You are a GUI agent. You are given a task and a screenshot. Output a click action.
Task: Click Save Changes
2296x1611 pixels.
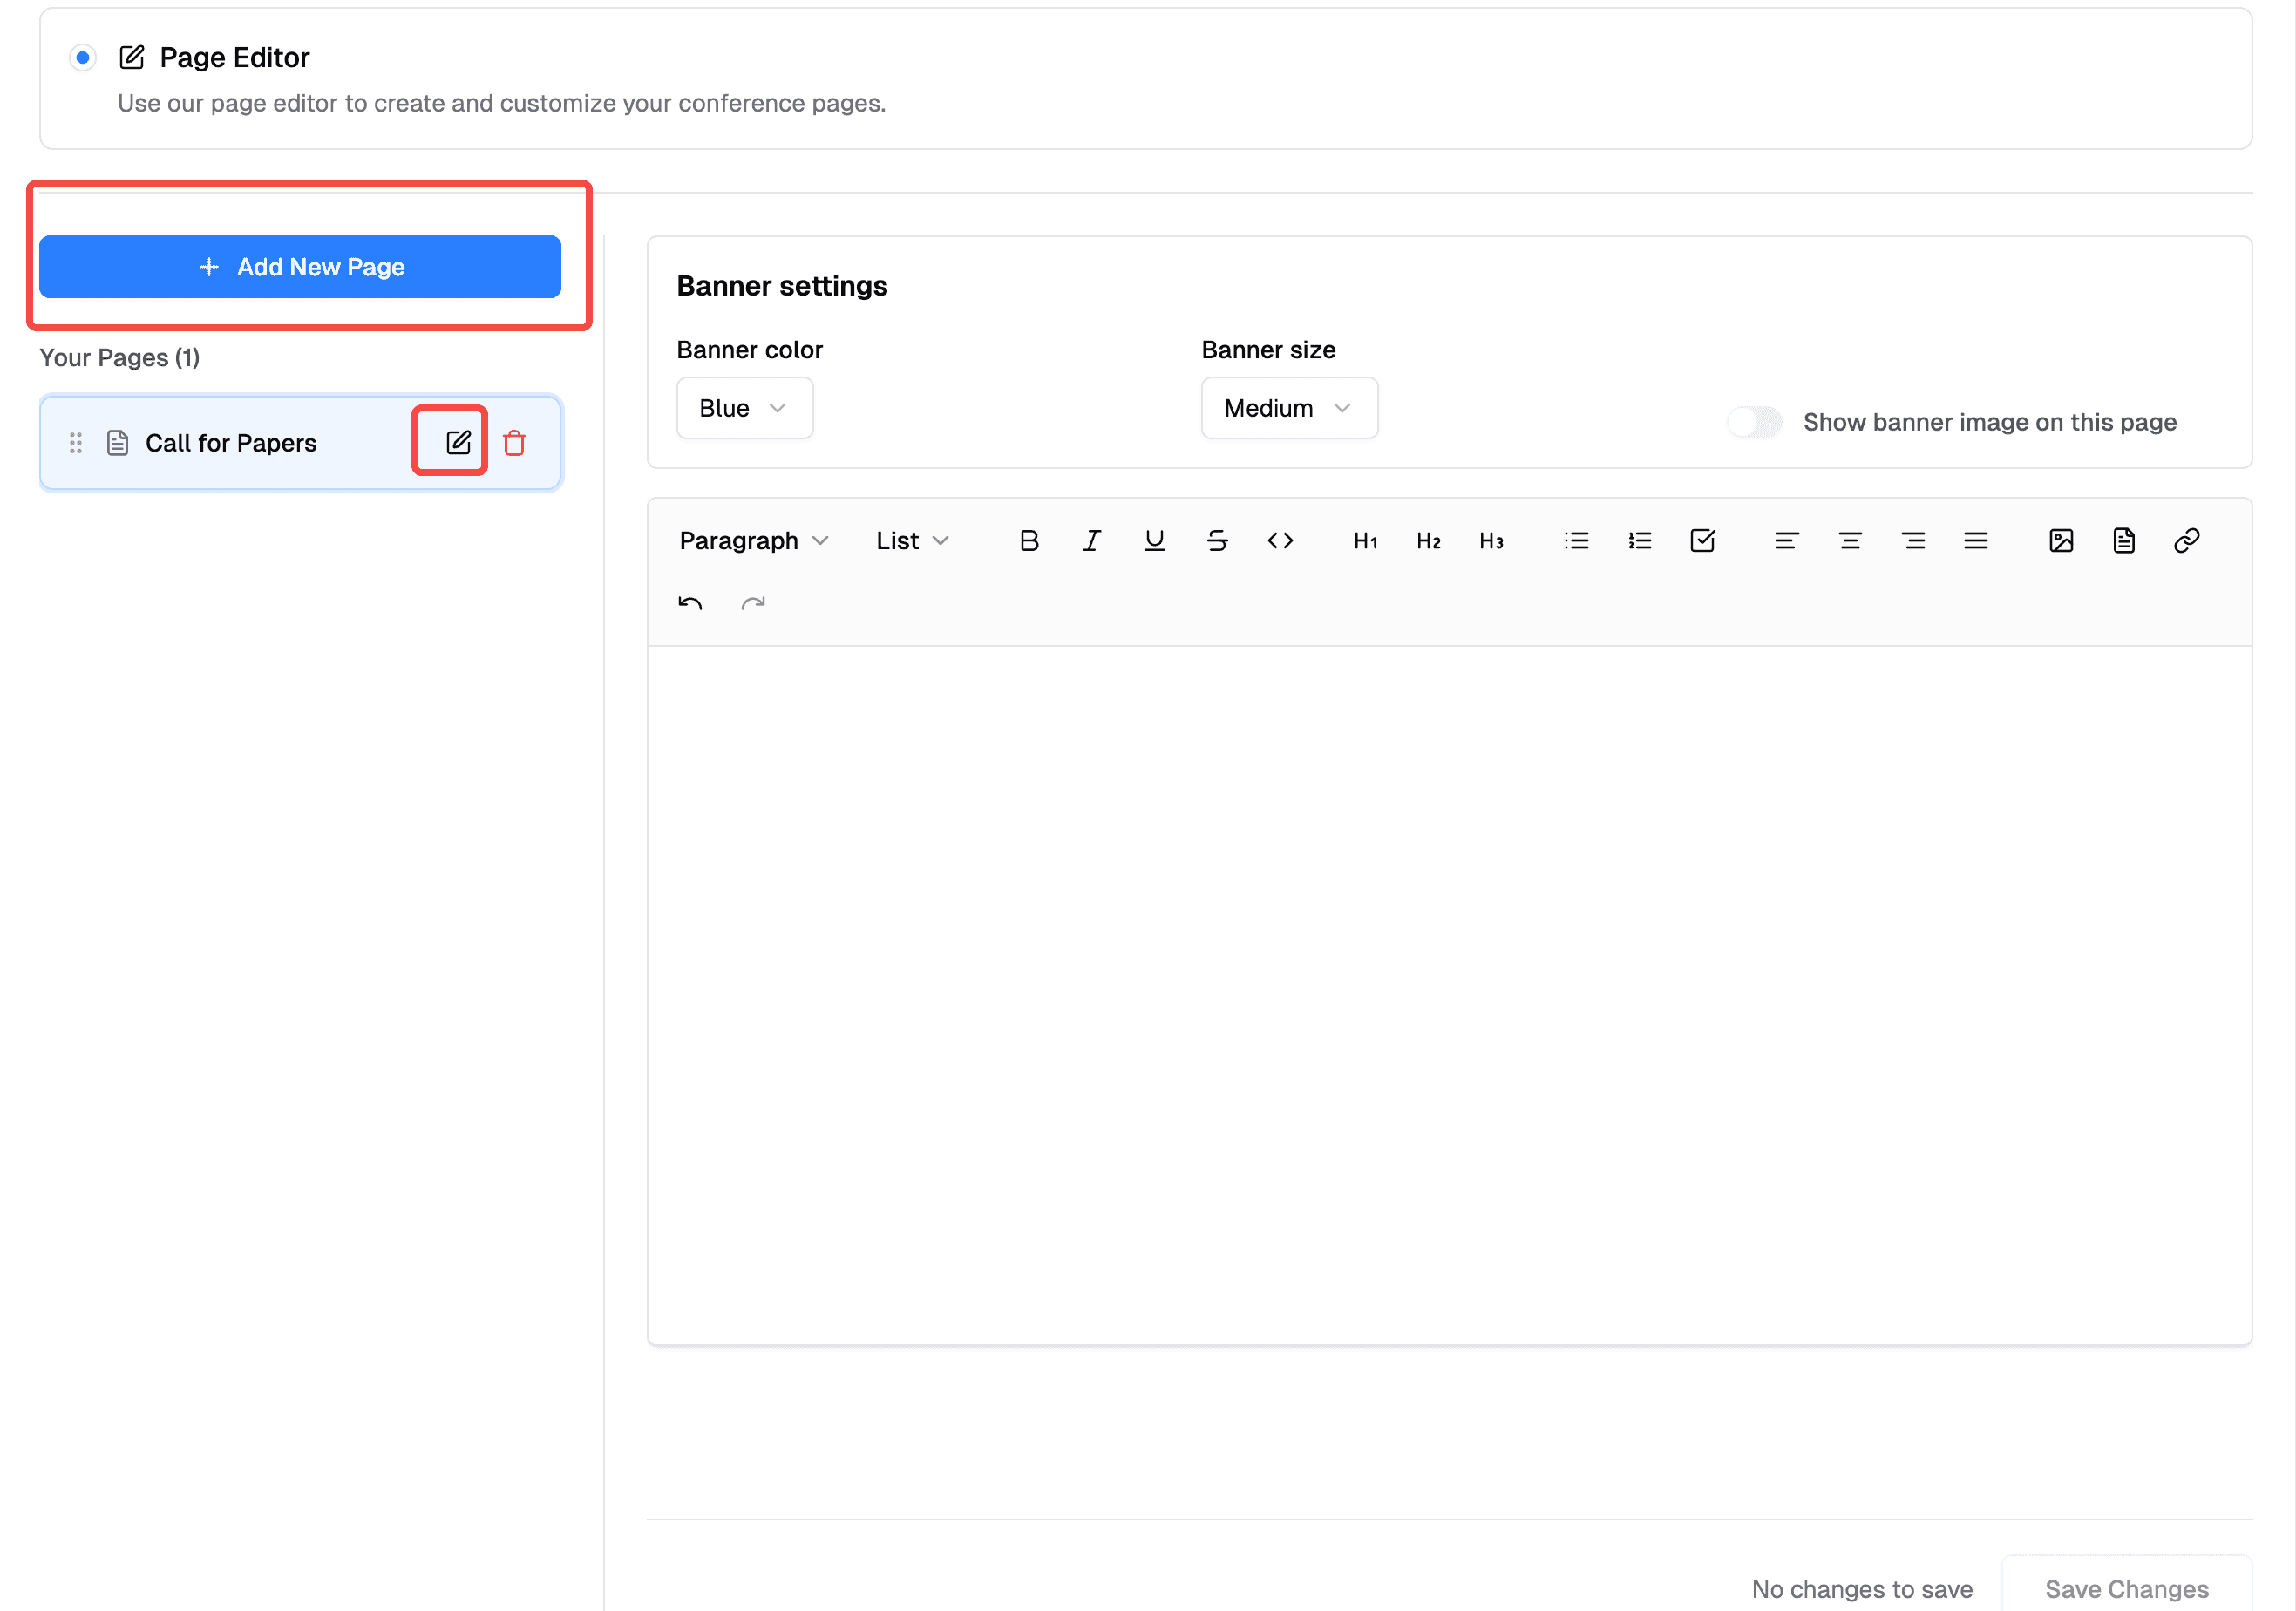point(2127,1588)
